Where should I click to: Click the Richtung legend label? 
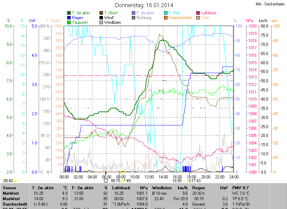click(144, 18)
